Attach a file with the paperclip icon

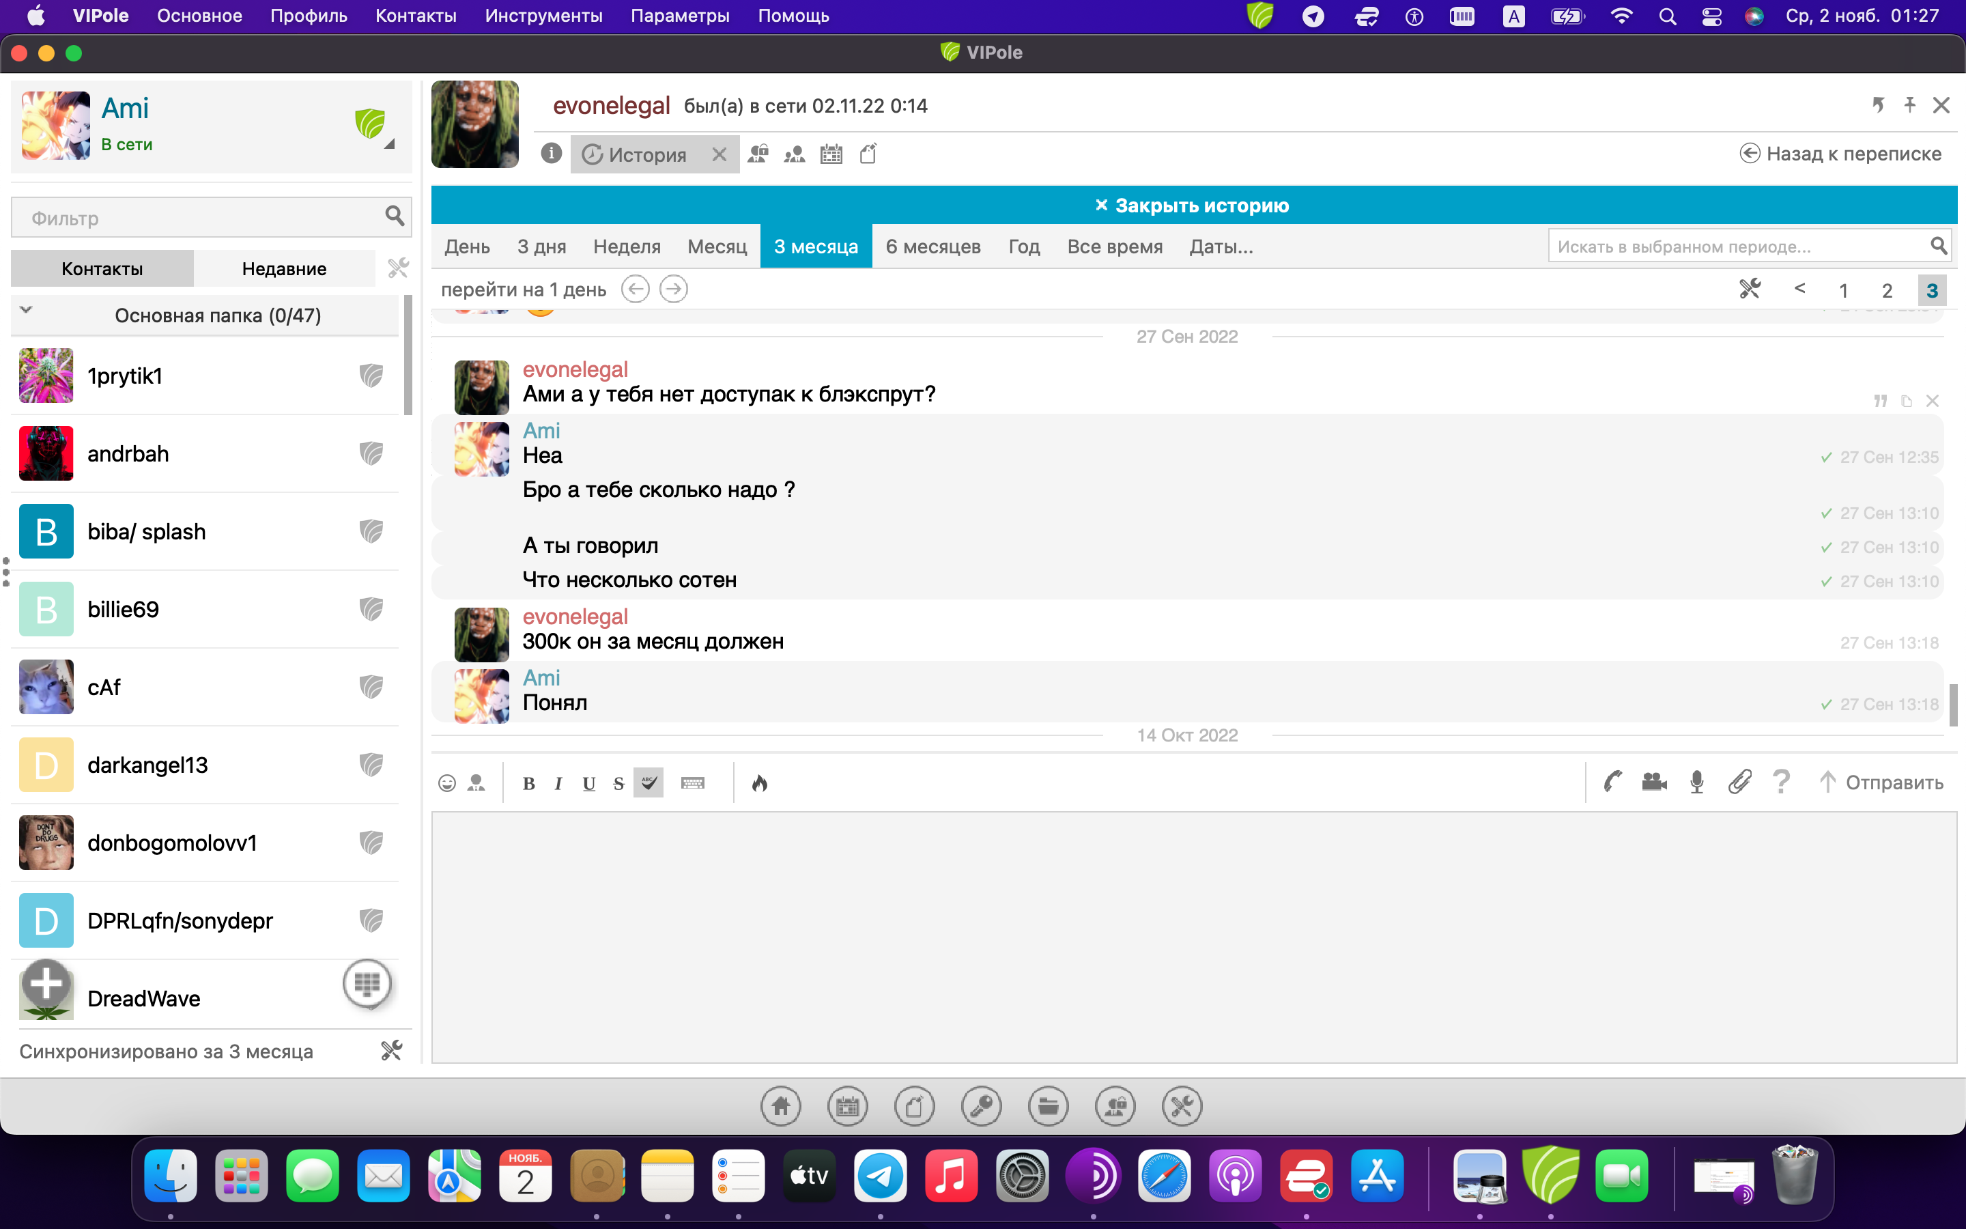coord(1739,782)
